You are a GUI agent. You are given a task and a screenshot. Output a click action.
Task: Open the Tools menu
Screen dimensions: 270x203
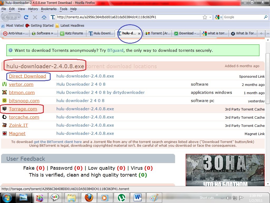tap(64, 9)
